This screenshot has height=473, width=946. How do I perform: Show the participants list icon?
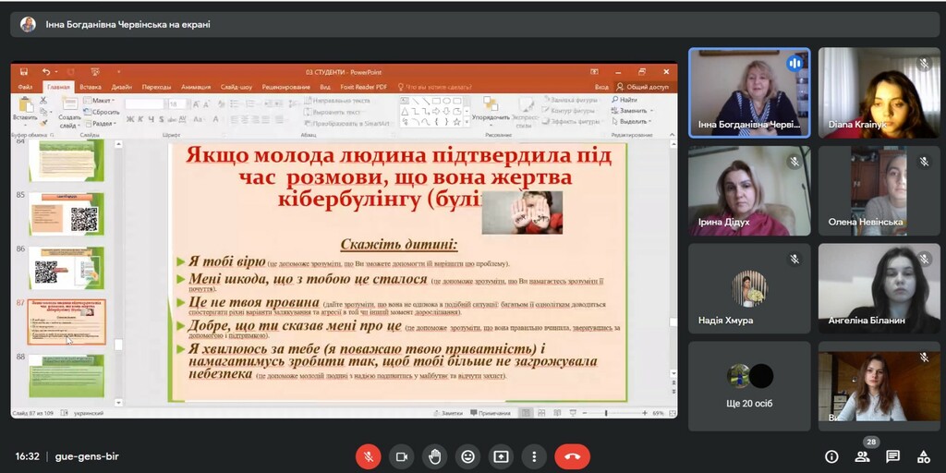pyautogui.click(x=862, y=456)
